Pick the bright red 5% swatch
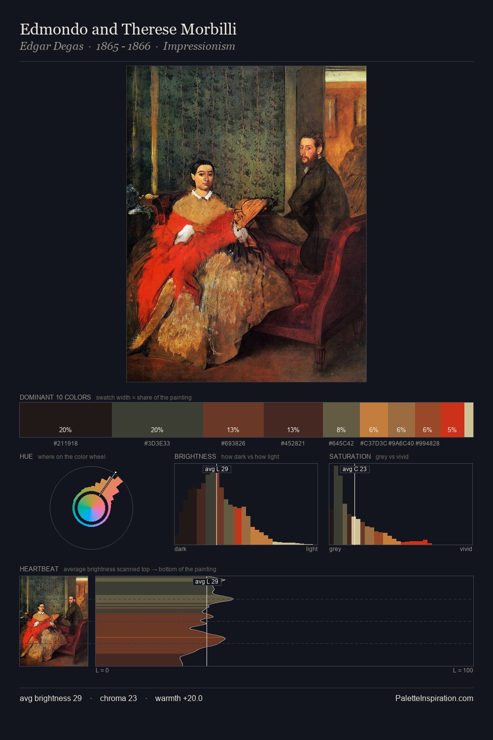The width and height of the screenshot is (493, 740). coord(452,420)
